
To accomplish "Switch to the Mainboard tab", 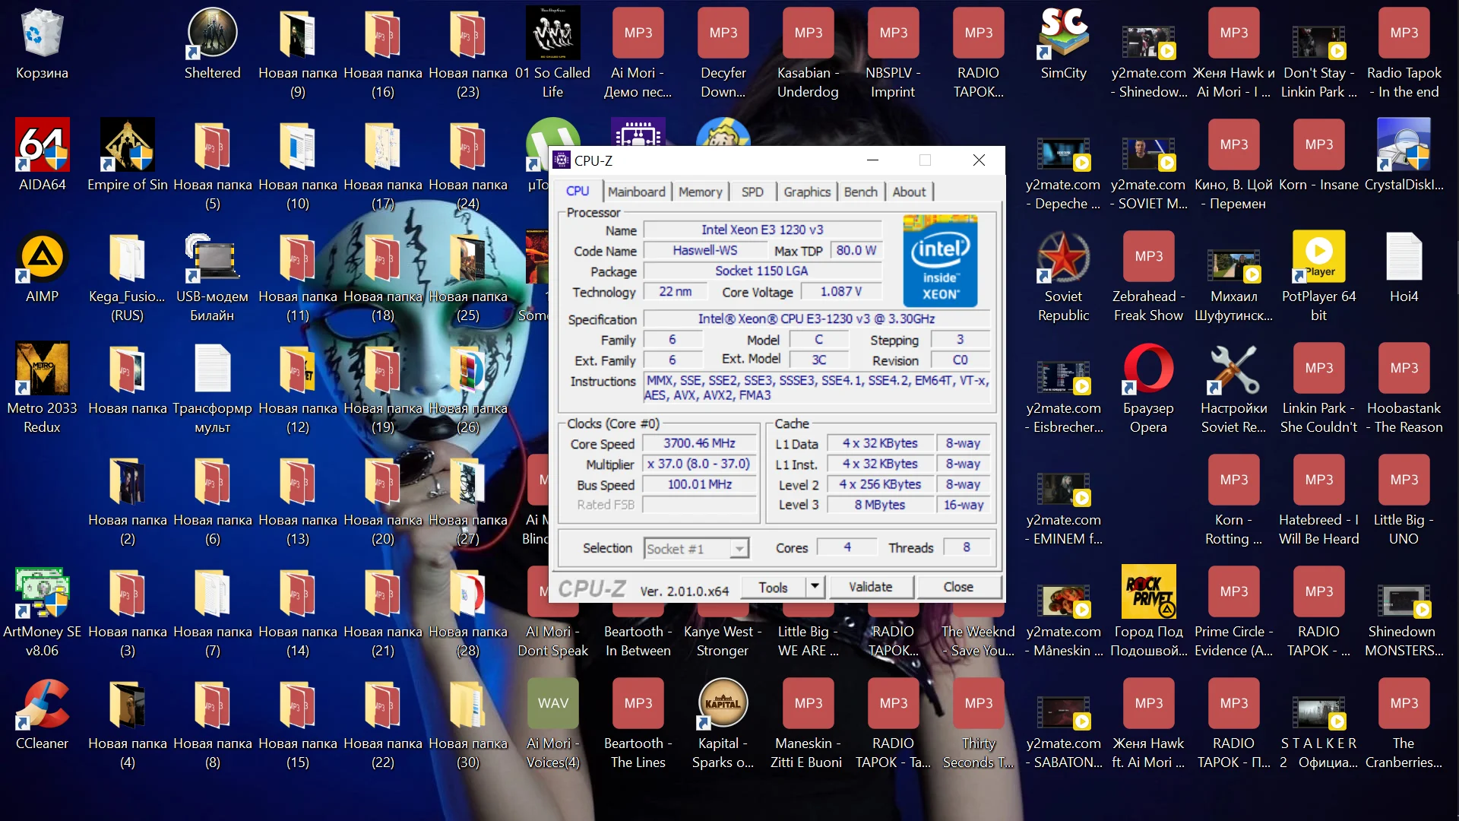I will point(636,192).
